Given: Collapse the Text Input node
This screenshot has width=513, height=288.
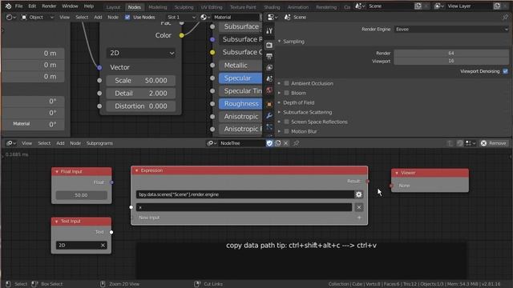Looking at the screenshot, I should tap(57, 222).
